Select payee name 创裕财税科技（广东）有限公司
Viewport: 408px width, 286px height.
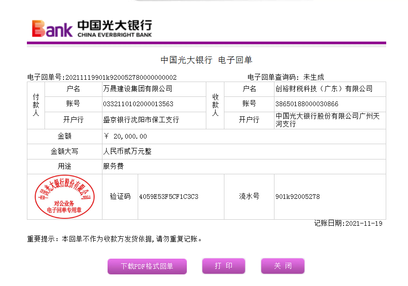(x=324, y=89)
